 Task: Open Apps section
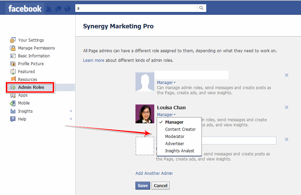pyautogui.click(x=23, y=95)
